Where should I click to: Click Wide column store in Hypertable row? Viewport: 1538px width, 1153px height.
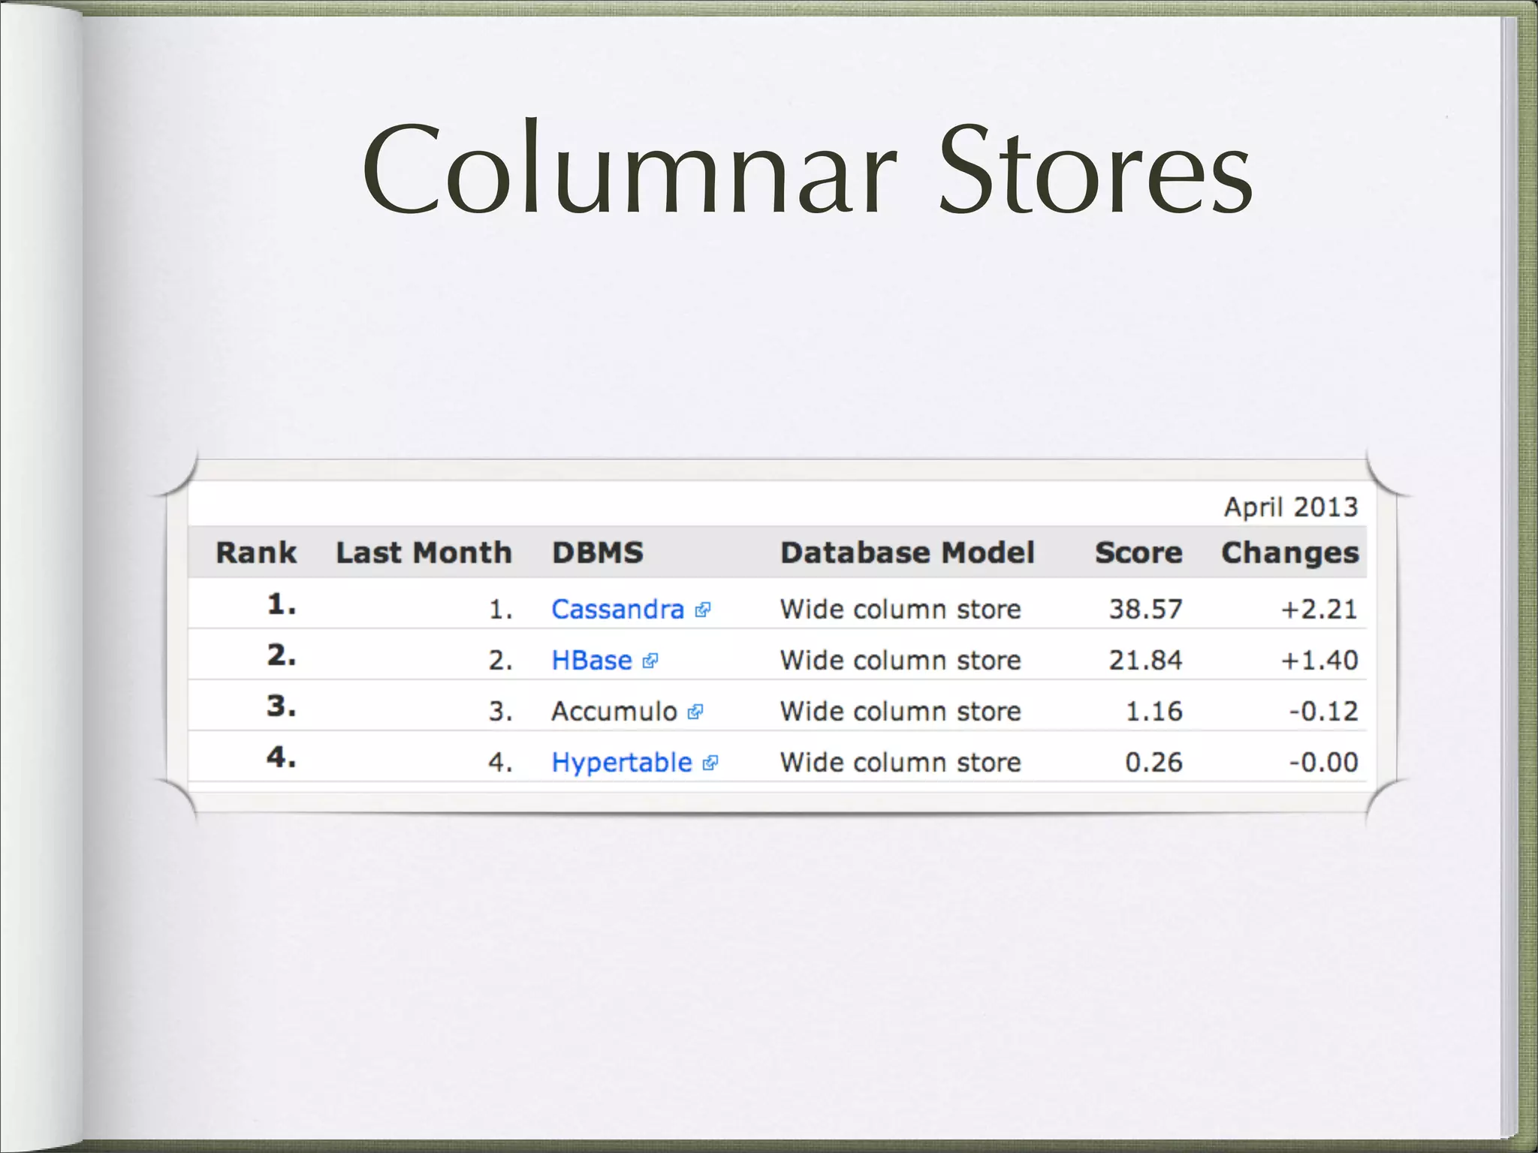click(900, 762)
